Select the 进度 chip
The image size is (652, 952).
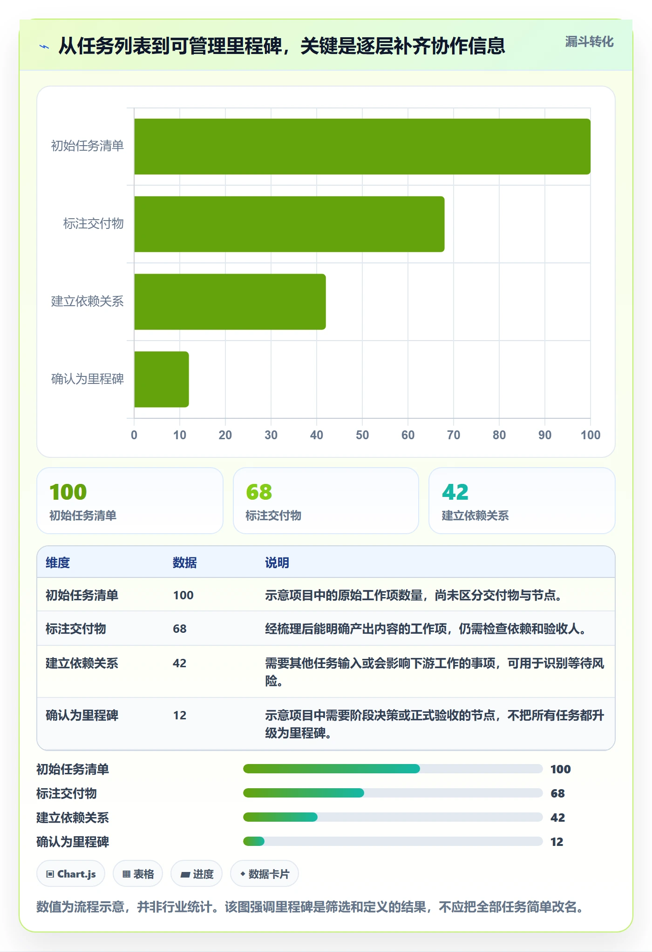[197, 874]
